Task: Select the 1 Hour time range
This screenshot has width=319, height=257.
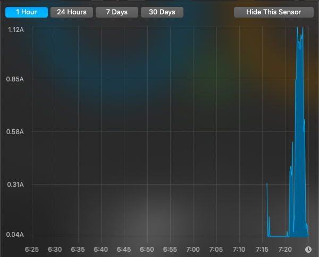Action: [x=27, y=12]
